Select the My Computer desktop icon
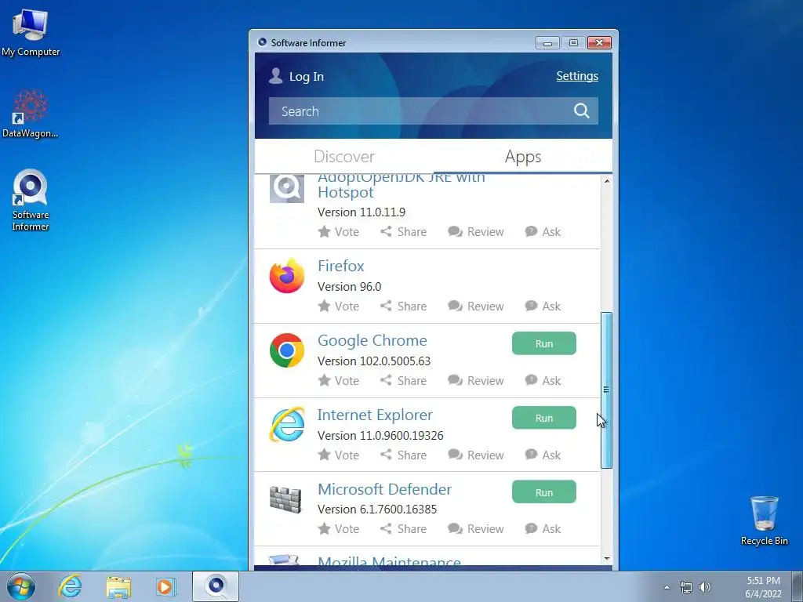 (31, 31)
